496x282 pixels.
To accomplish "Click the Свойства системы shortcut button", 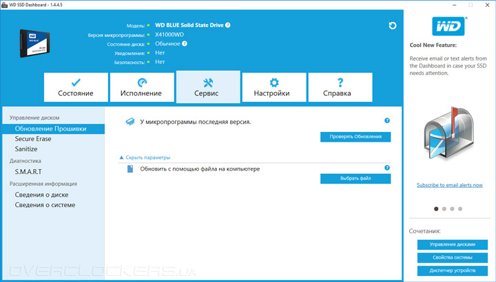I will coord(453,258).
